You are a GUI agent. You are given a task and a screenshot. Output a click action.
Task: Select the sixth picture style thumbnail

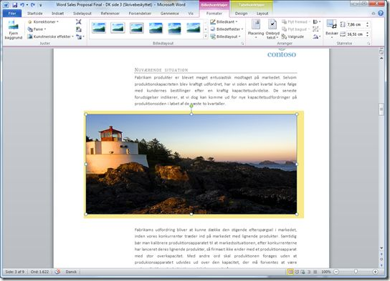(194, 28)
